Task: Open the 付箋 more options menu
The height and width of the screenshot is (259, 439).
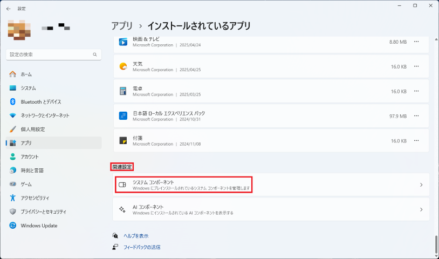Action: (416, 140)
